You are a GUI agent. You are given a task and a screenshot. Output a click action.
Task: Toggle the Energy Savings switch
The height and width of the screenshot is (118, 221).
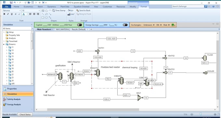click(x=125, y=25)
